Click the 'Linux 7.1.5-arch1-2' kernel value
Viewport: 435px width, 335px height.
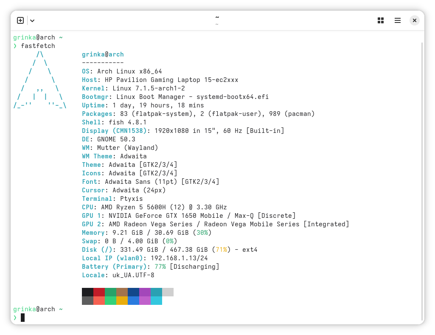149,88
